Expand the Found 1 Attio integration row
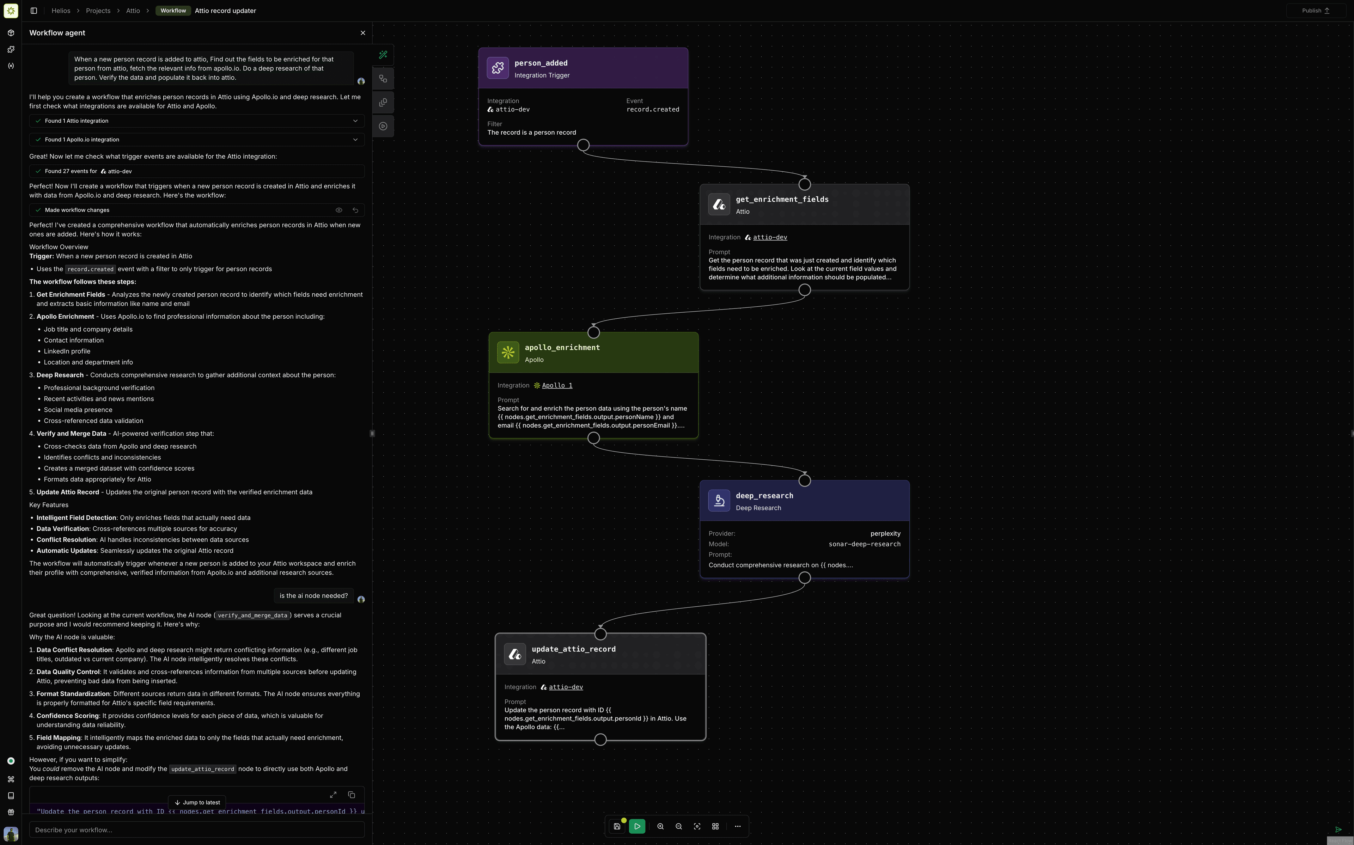Screen dimensions: 1354x845 [x=355, y=121]
